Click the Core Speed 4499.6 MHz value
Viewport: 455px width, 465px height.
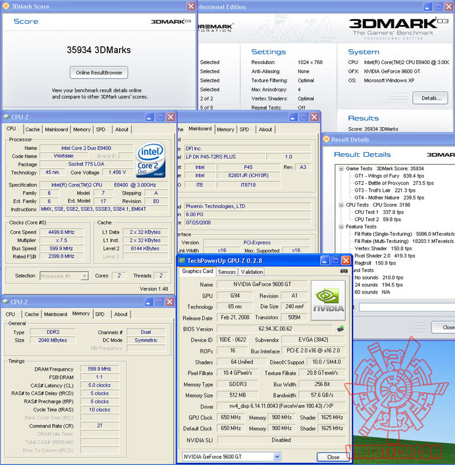coord(61,232)
